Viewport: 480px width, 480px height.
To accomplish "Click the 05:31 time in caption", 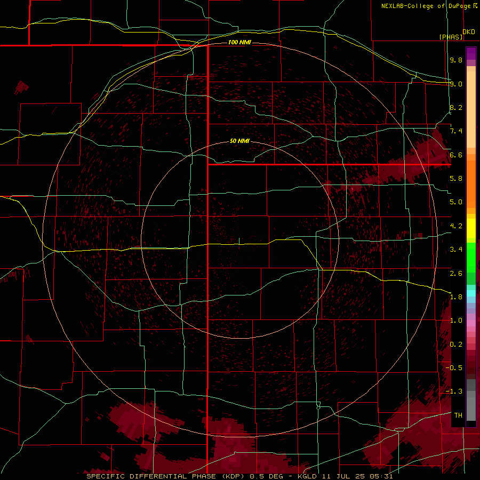I will (x=381, y=476).
